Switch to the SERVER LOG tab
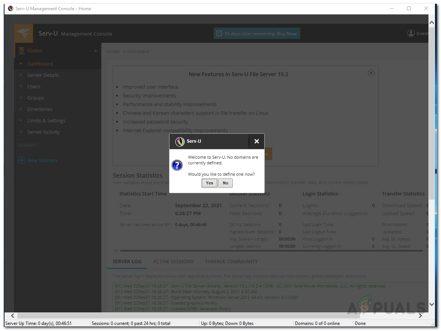This screenshot has height=331, width=441. click(x=127, y=262)
